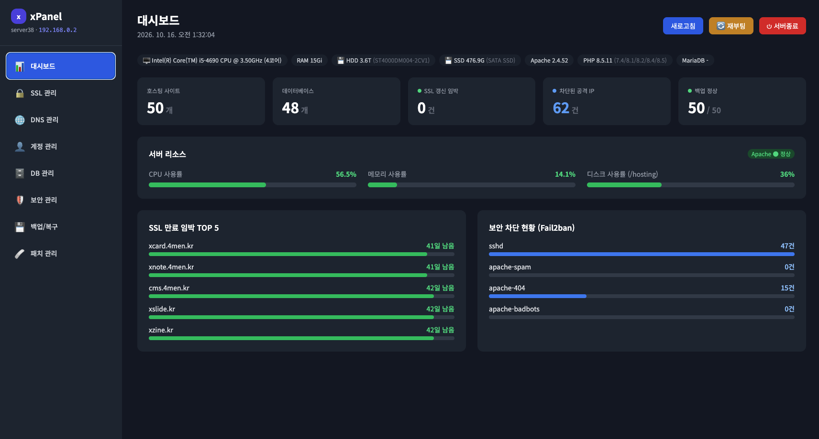
Task: Click the CPU 사용률 progress bar
Action: pos(253,185)
